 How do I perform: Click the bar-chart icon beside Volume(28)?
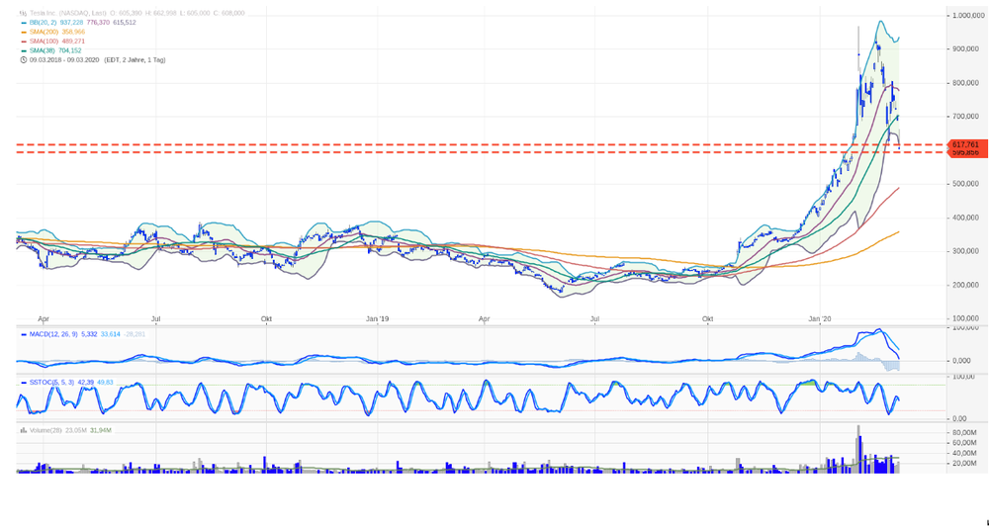click(24, 430)
